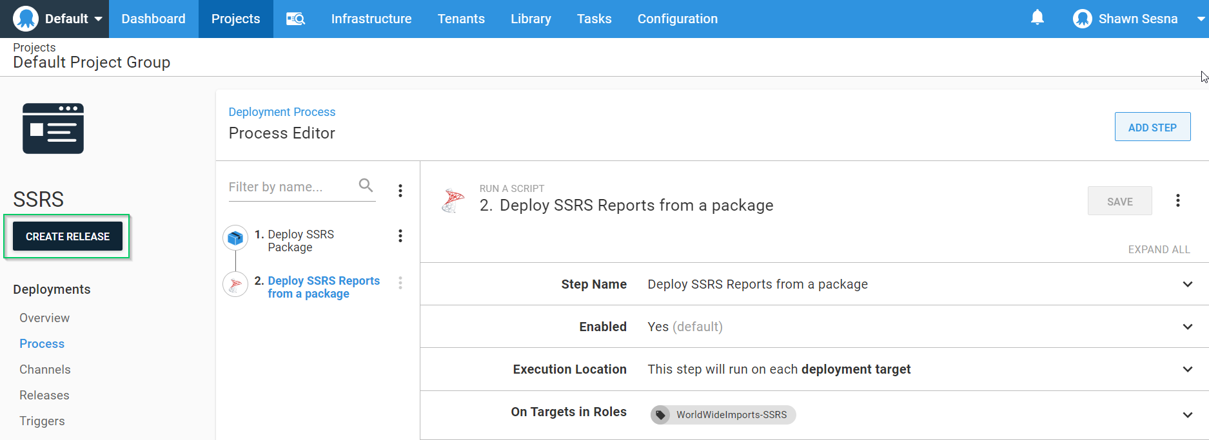Expand the Enabled section chevron
1209x440 pixels.
1187,327
